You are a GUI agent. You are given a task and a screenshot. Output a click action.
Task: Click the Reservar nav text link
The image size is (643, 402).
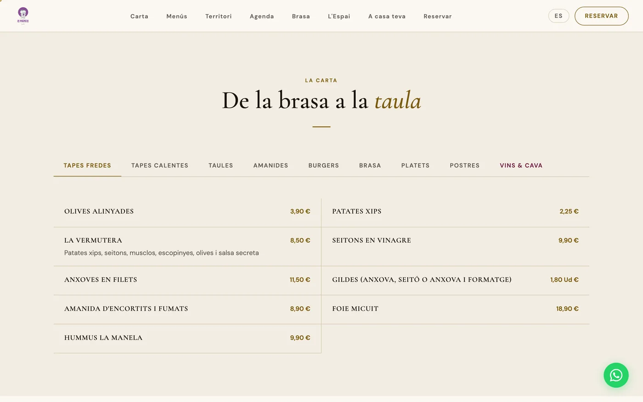click(x=438, y=16)
